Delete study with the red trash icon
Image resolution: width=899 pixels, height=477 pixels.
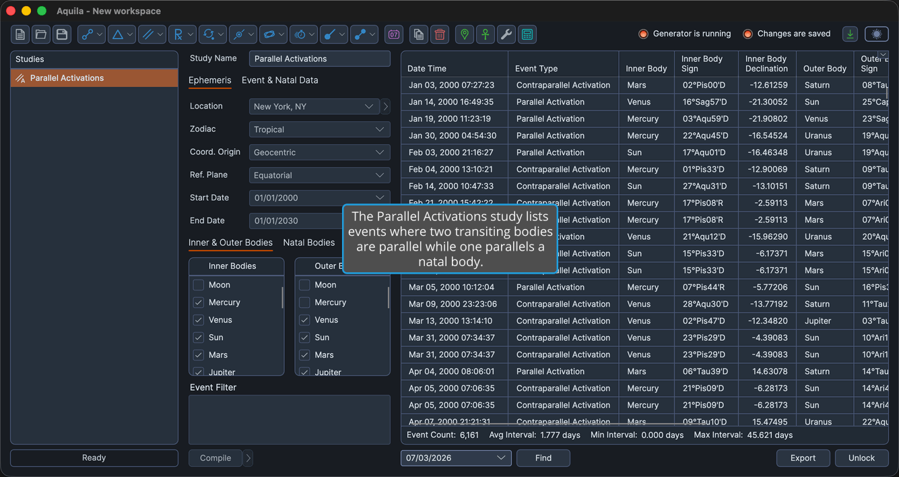point(440,34)
